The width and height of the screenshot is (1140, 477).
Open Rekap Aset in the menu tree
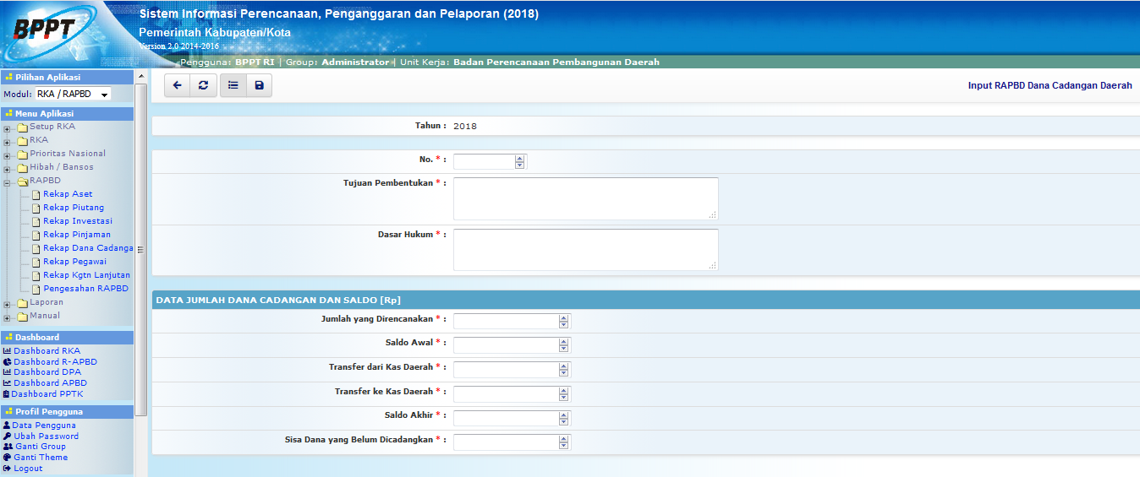(x=68, y=194)
